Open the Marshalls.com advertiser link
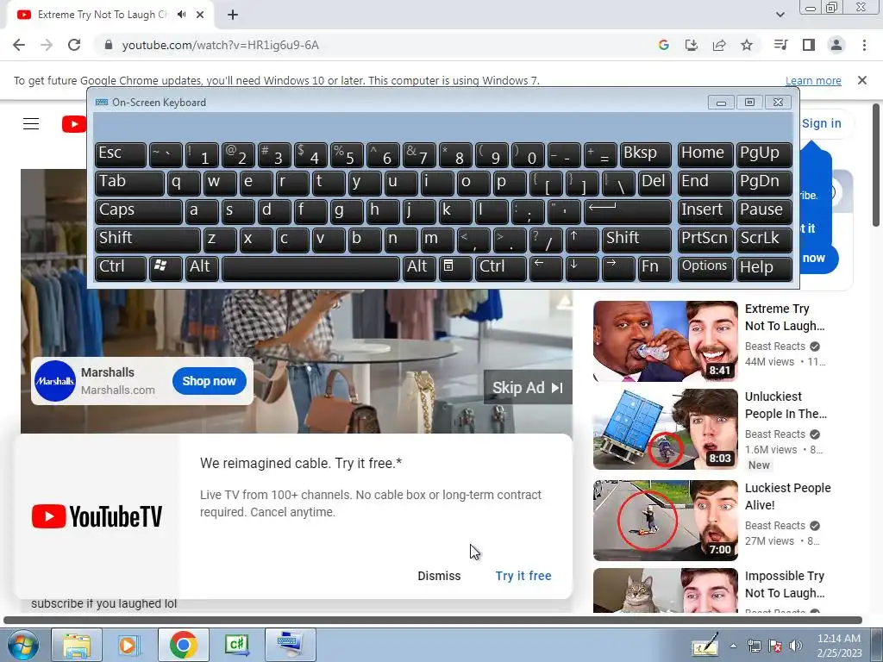883x662 pixels. pyautogui.click(x=117, y=390)
